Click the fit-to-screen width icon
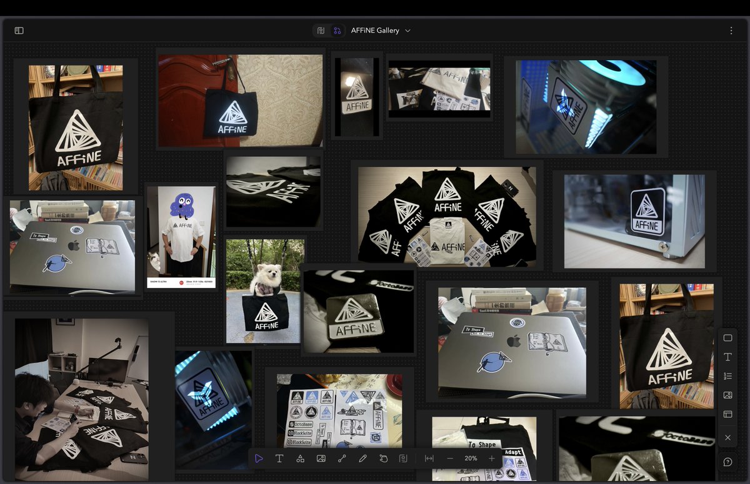 (x=429, y=458)
